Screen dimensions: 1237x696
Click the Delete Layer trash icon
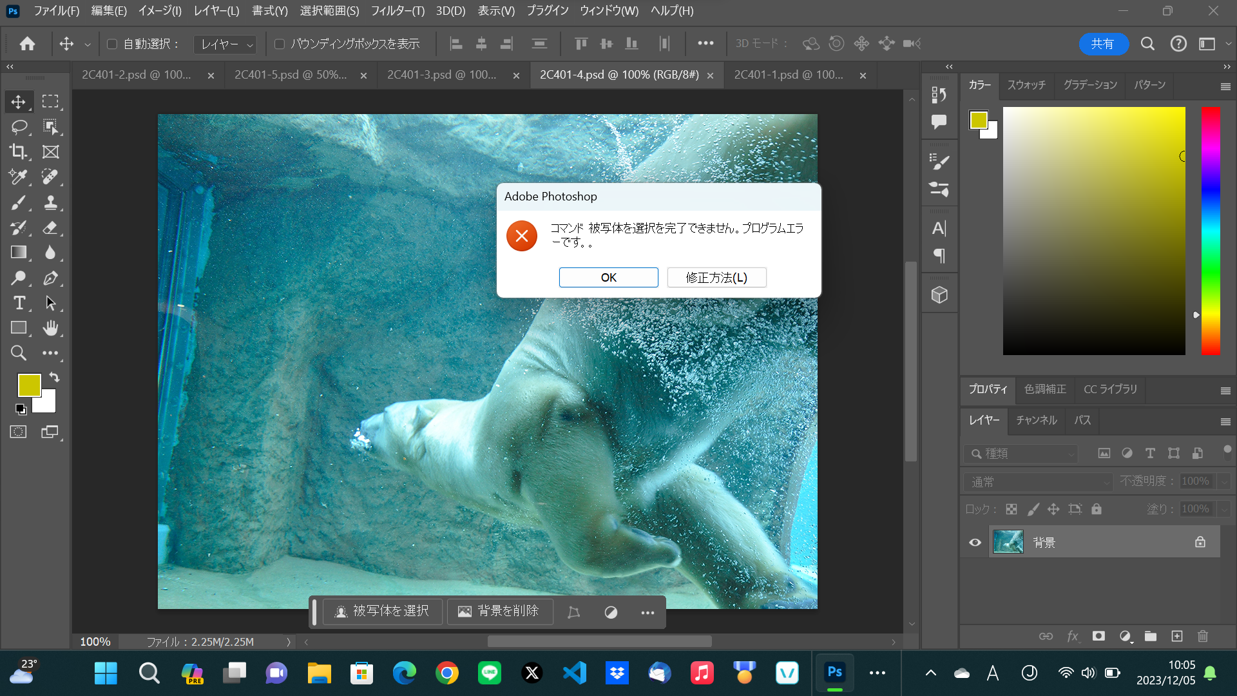(x=1203, y=636)
